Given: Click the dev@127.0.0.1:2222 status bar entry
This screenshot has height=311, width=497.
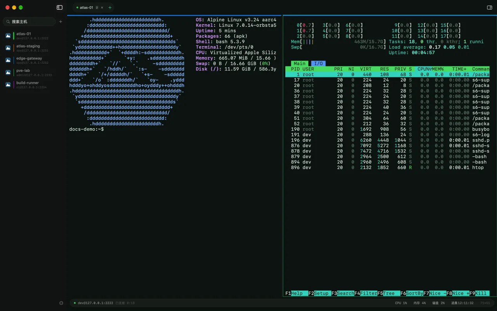Looking at the screenshot, I should click(96, 303).
